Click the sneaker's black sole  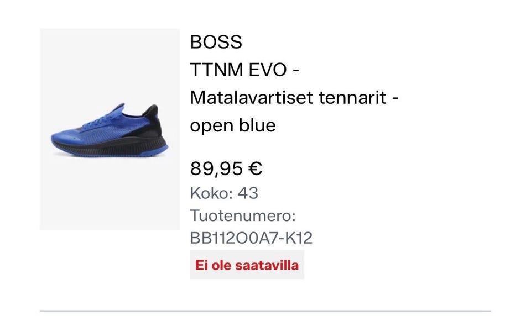(111, 149)
